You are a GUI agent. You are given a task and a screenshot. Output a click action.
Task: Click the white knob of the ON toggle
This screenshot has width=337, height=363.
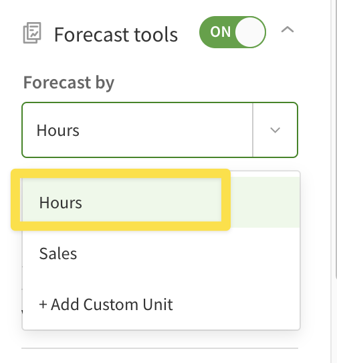(x=250, y=32)
